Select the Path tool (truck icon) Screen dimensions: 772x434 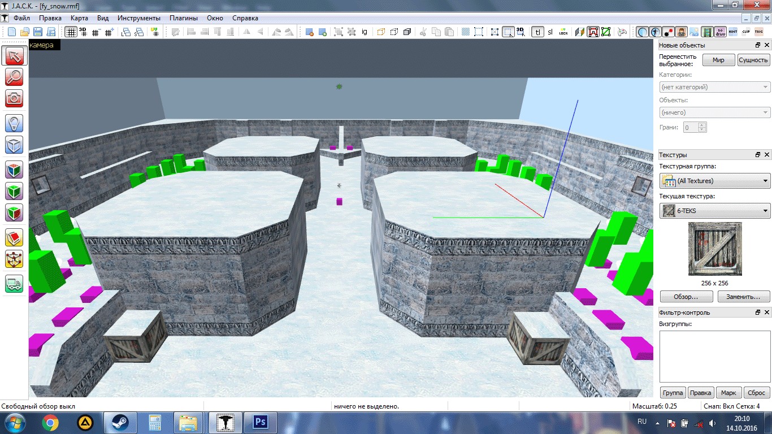(14, 284)
